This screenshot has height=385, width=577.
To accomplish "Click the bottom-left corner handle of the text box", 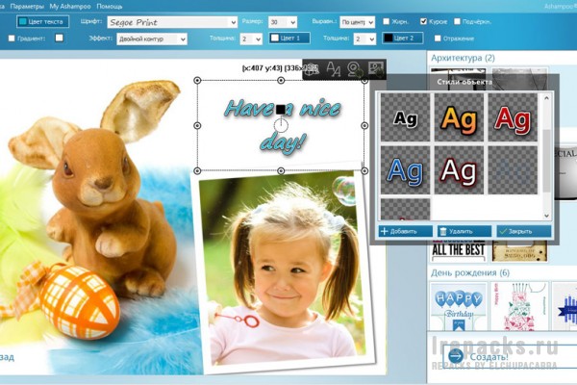I will [197, 171].
